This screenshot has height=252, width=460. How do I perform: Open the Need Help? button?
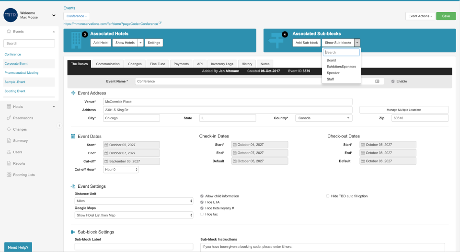point(18,247)
